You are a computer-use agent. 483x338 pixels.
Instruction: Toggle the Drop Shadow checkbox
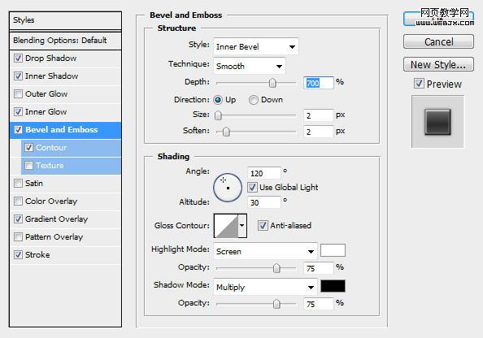[x=18, y=58]
